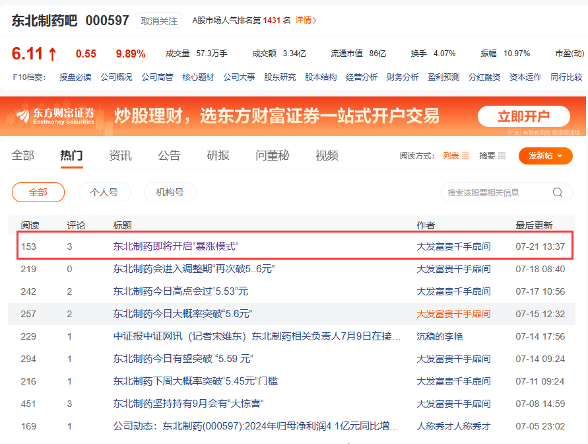Open F10 link 公司概况
The image size is (588, 444).
(x=116, y=77)
